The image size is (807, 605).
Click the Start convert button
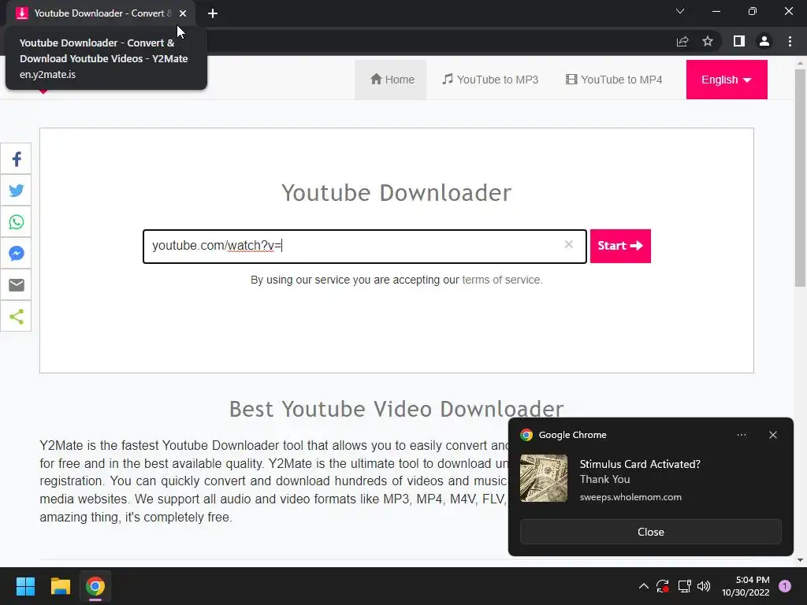click(x=620, y=246)
